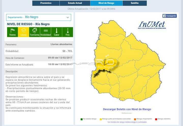Open Ver niveles de riesgo meteorológico link
183x126 pixels.
(127, 122)
